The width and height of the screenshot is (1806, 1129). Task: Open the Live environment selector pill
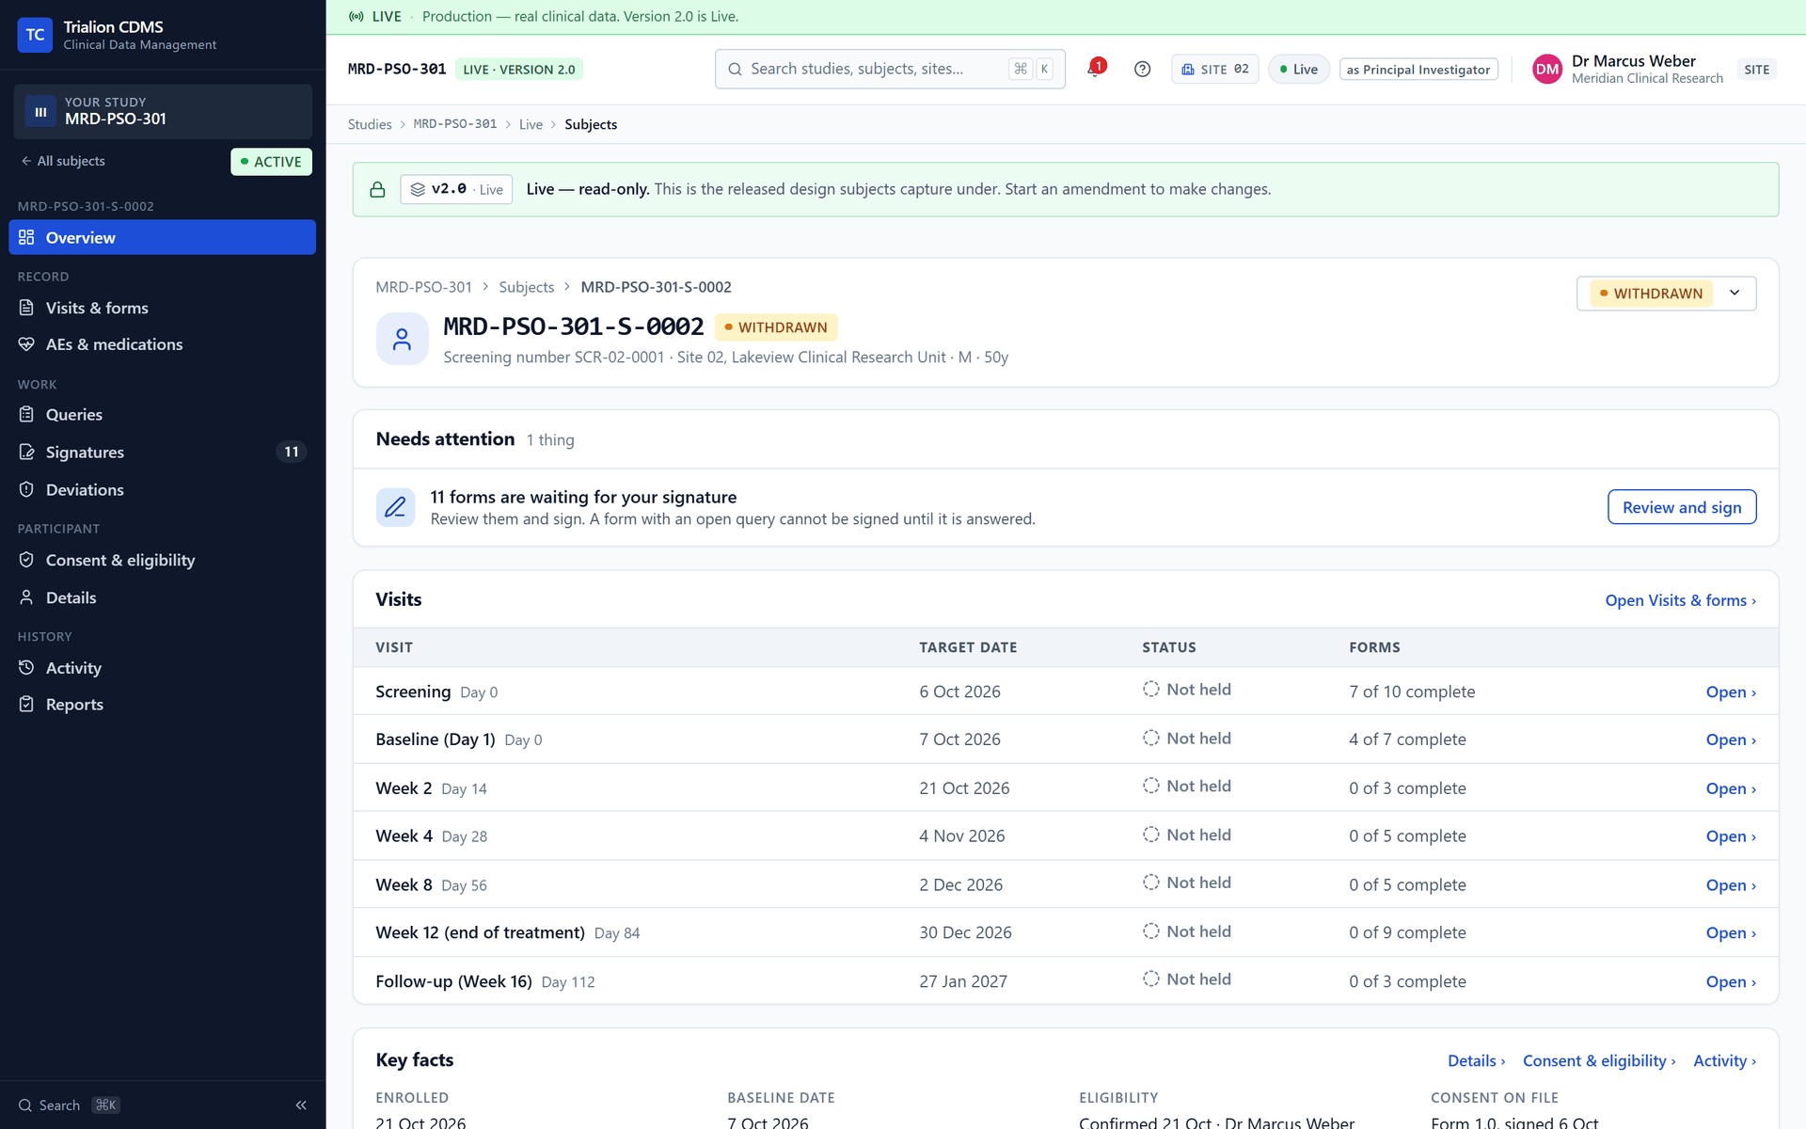click(x=1298, y=69)
